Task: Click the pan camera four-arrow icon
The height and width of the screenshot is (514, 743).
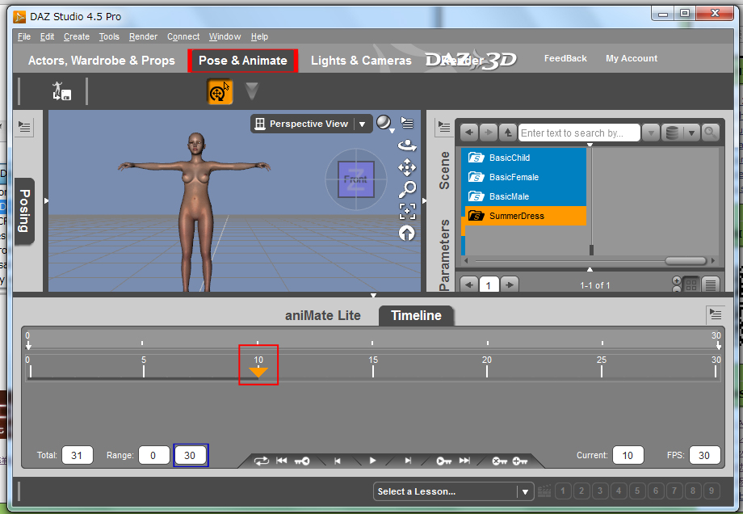Action: pyautogui.click(x=407, y=167)
